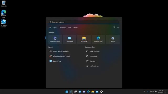Open the notifications moon icon
The height and width of the screenshot is (94, 168).
coord(165,92)
